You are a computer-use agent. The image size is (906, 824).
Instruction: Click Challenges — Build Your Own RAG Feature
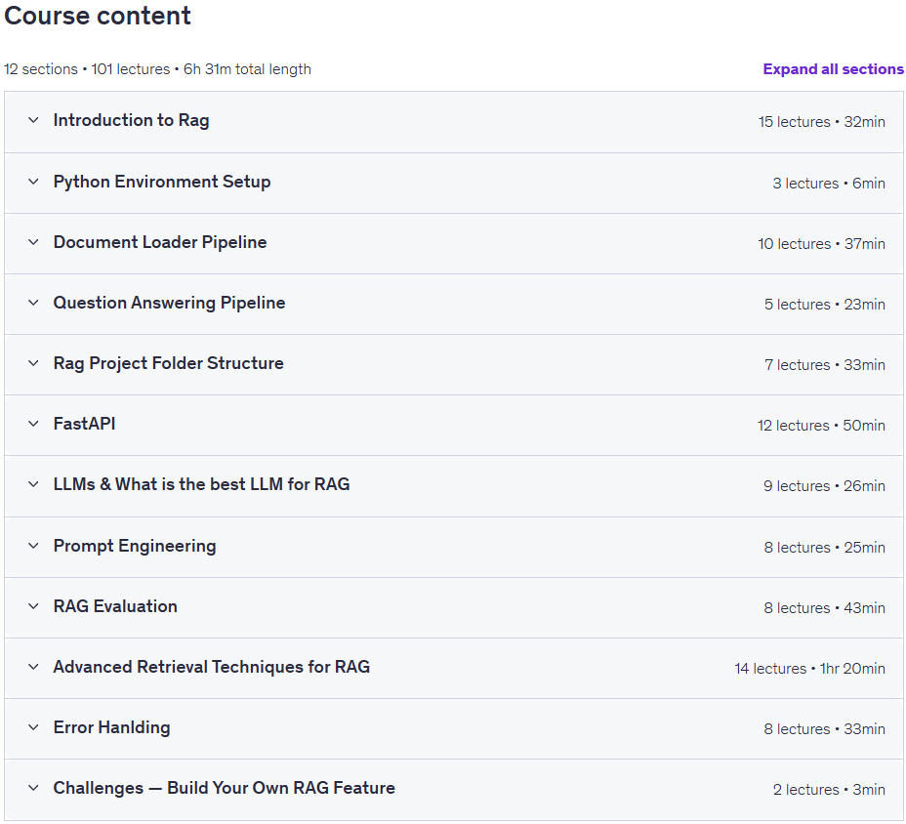[225, 788]
